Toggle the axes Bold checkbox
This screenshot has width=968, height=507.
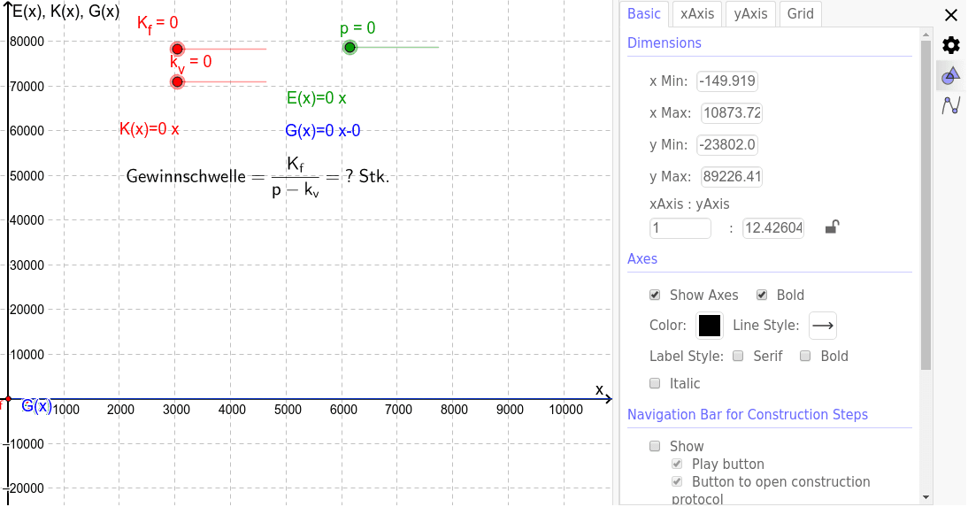[x=762, y=296]
